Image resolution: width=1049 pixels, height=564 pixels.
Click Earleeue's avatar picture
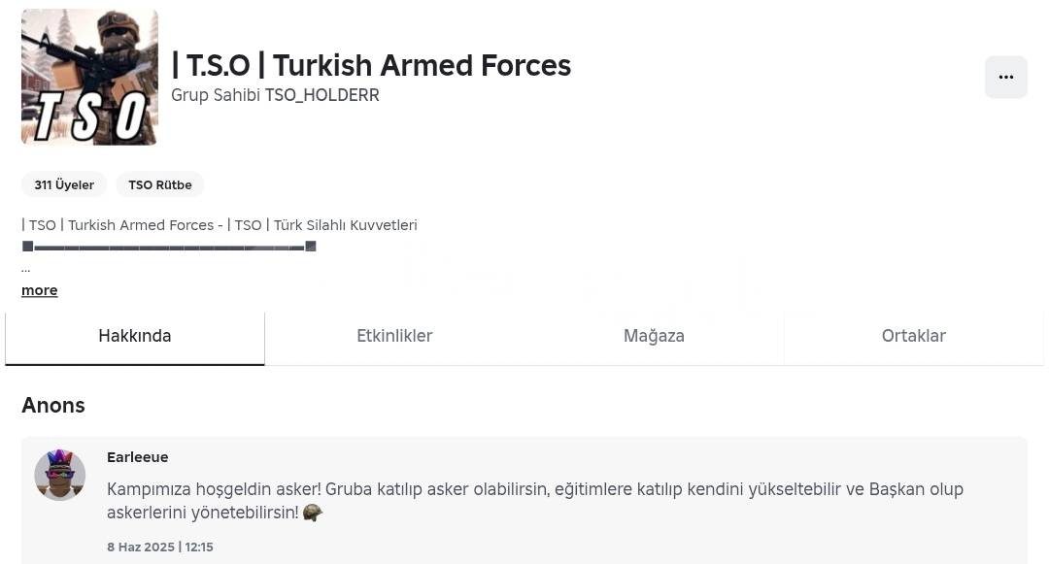60,475
